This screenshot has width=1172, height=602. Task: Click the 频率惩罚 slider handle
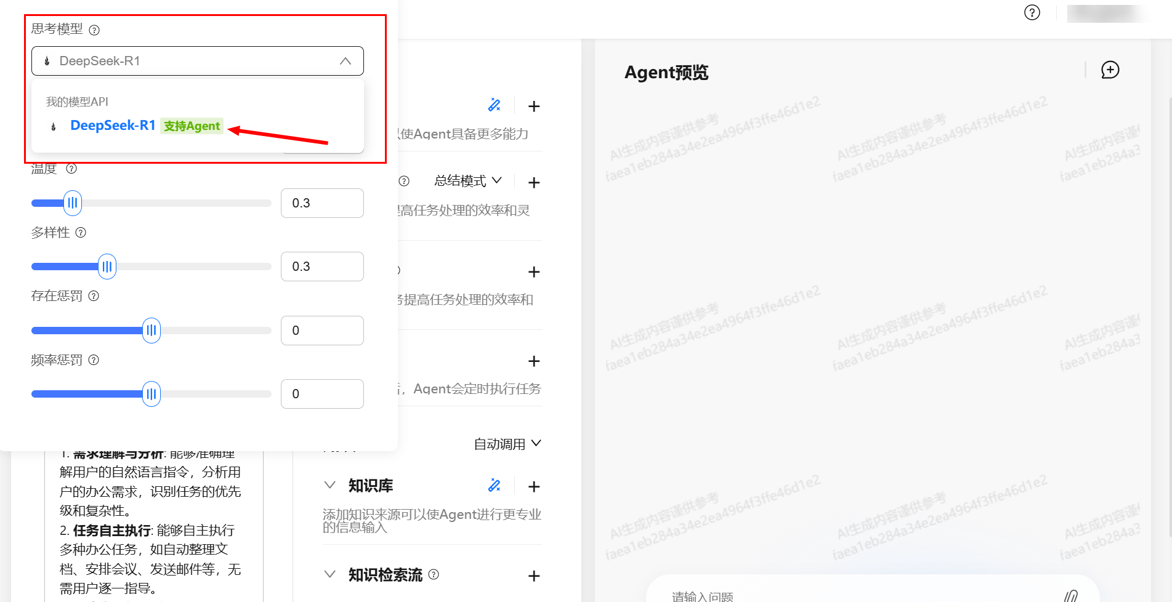coord(152,394)
